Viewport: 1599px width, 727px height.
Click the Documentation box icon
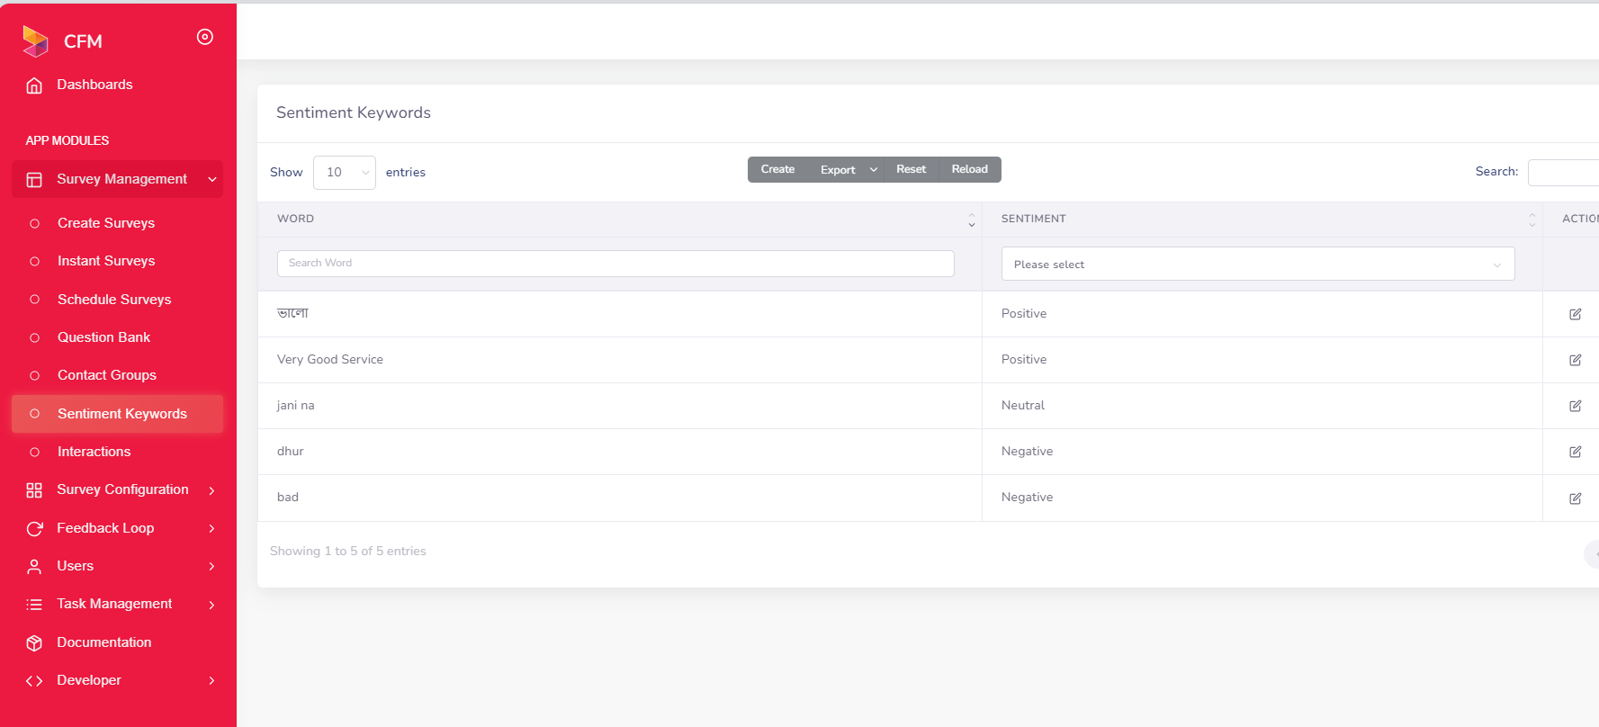point(34,642)
